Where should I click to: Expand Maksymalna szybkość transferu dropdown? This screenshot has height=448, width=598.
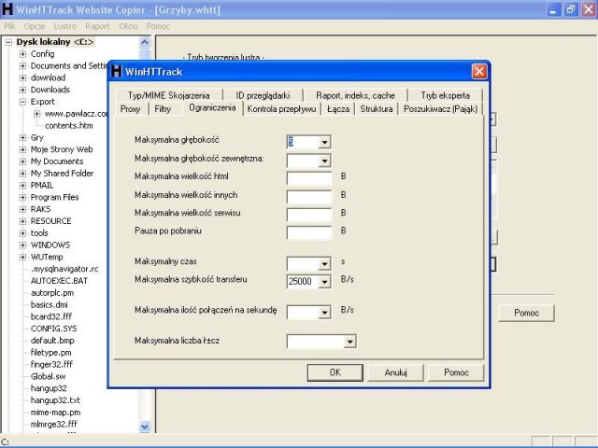pos(324,281)
